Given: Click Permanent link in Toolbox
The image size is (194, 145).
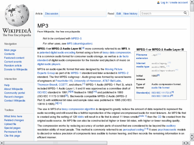Looking at the screenshot, I should pyautogui.click(x=13, y=132).
